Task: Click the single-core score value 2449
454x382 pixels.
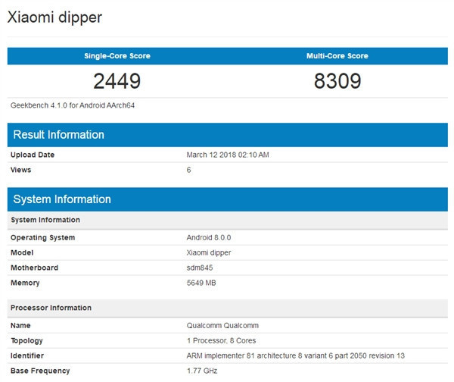Action: 117,81
